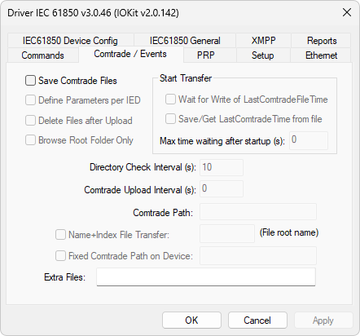
Task: Click the Comtrade Upload Interval (s): label
Action: tap(140, 190)
